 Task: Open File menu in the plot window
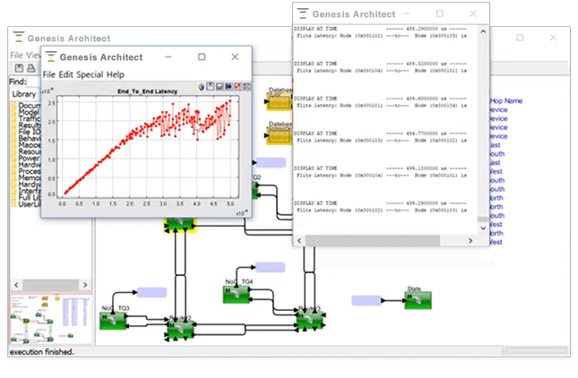pyautogui.click(x=48, y=74)
